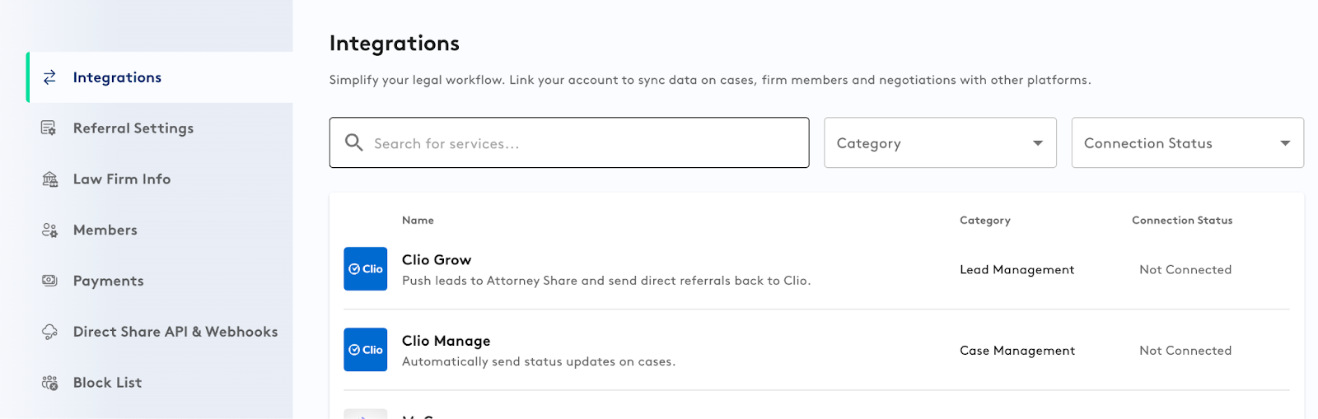Open the Category filter dropdown

click(939, 143)
